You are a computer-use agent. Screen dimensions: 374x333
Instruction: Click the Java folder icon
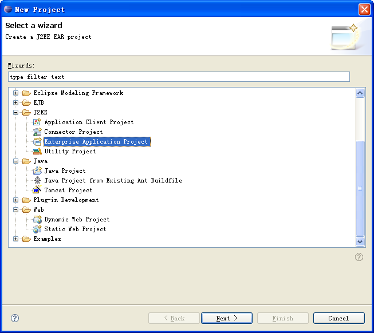26,161
